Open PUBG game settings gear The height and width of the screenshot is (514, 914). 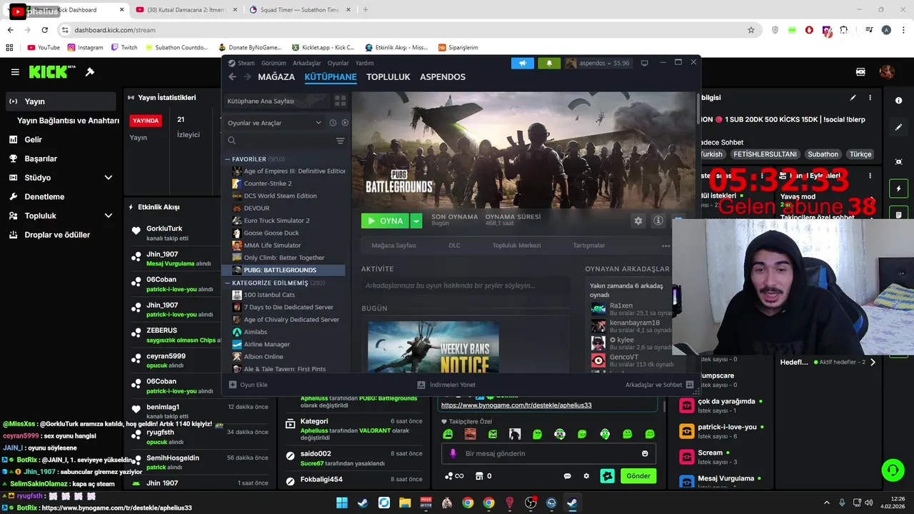pos(638,221)
